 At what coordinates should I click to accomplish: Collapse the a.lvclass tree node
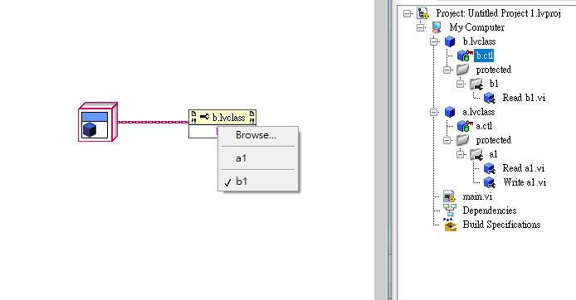434,112
